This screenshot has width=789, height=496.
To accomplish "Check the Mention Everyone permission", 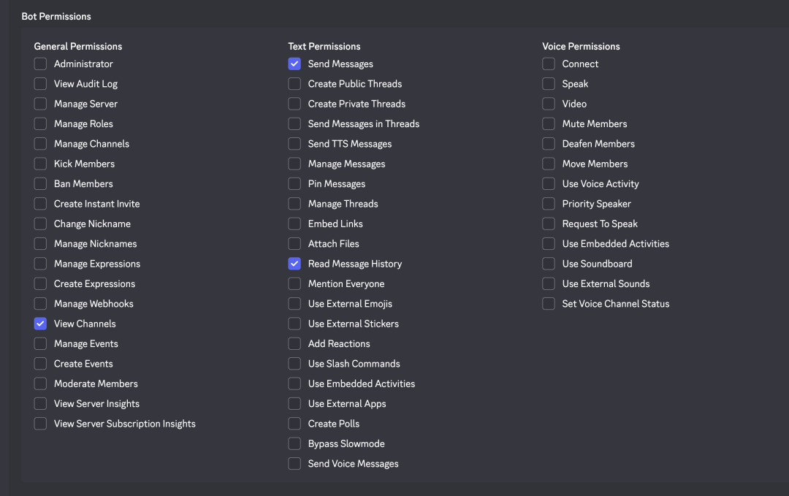I will coord(294,284).
